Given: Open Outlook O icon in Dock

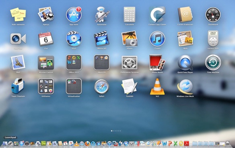Looking at the screenshot, I should tap(181, 144).
